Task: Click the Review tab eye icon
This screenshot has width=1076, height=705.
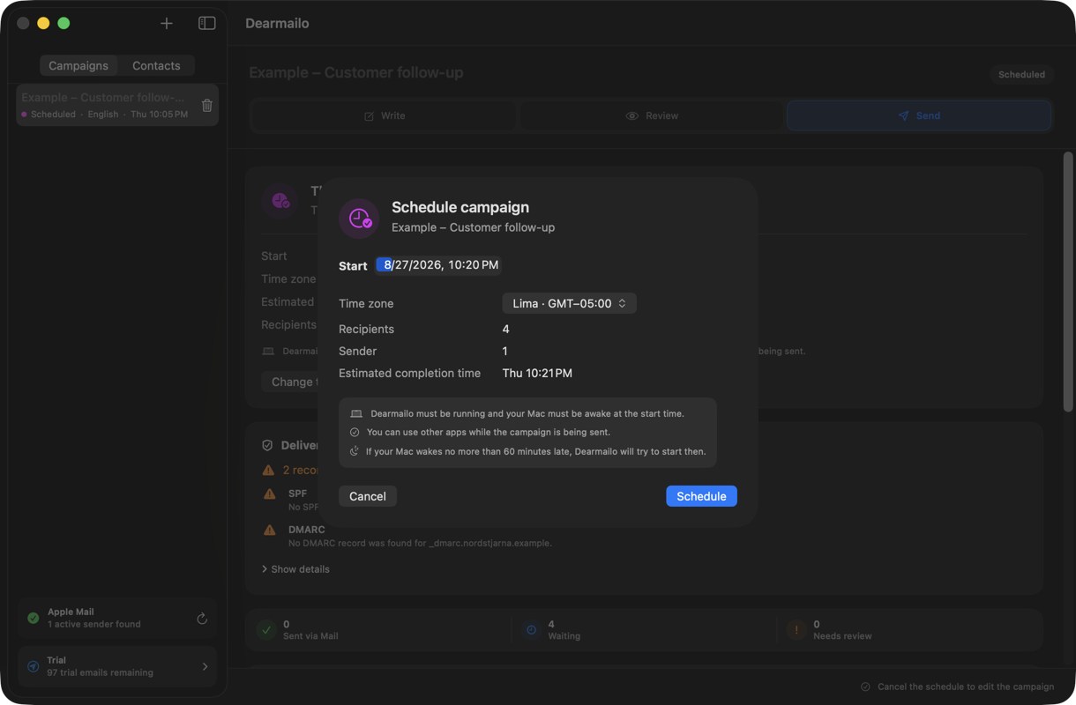Action: coord(631,116)
